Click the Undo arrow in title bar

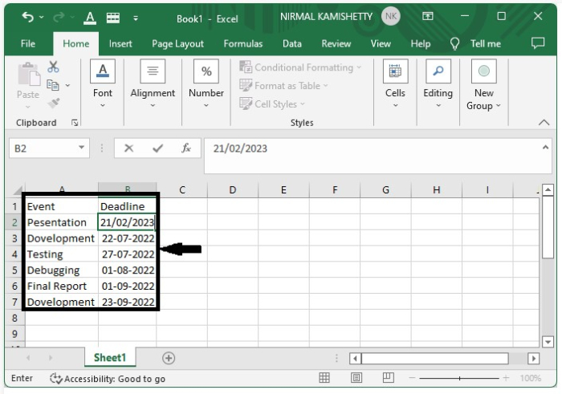[x=28, y=17]
